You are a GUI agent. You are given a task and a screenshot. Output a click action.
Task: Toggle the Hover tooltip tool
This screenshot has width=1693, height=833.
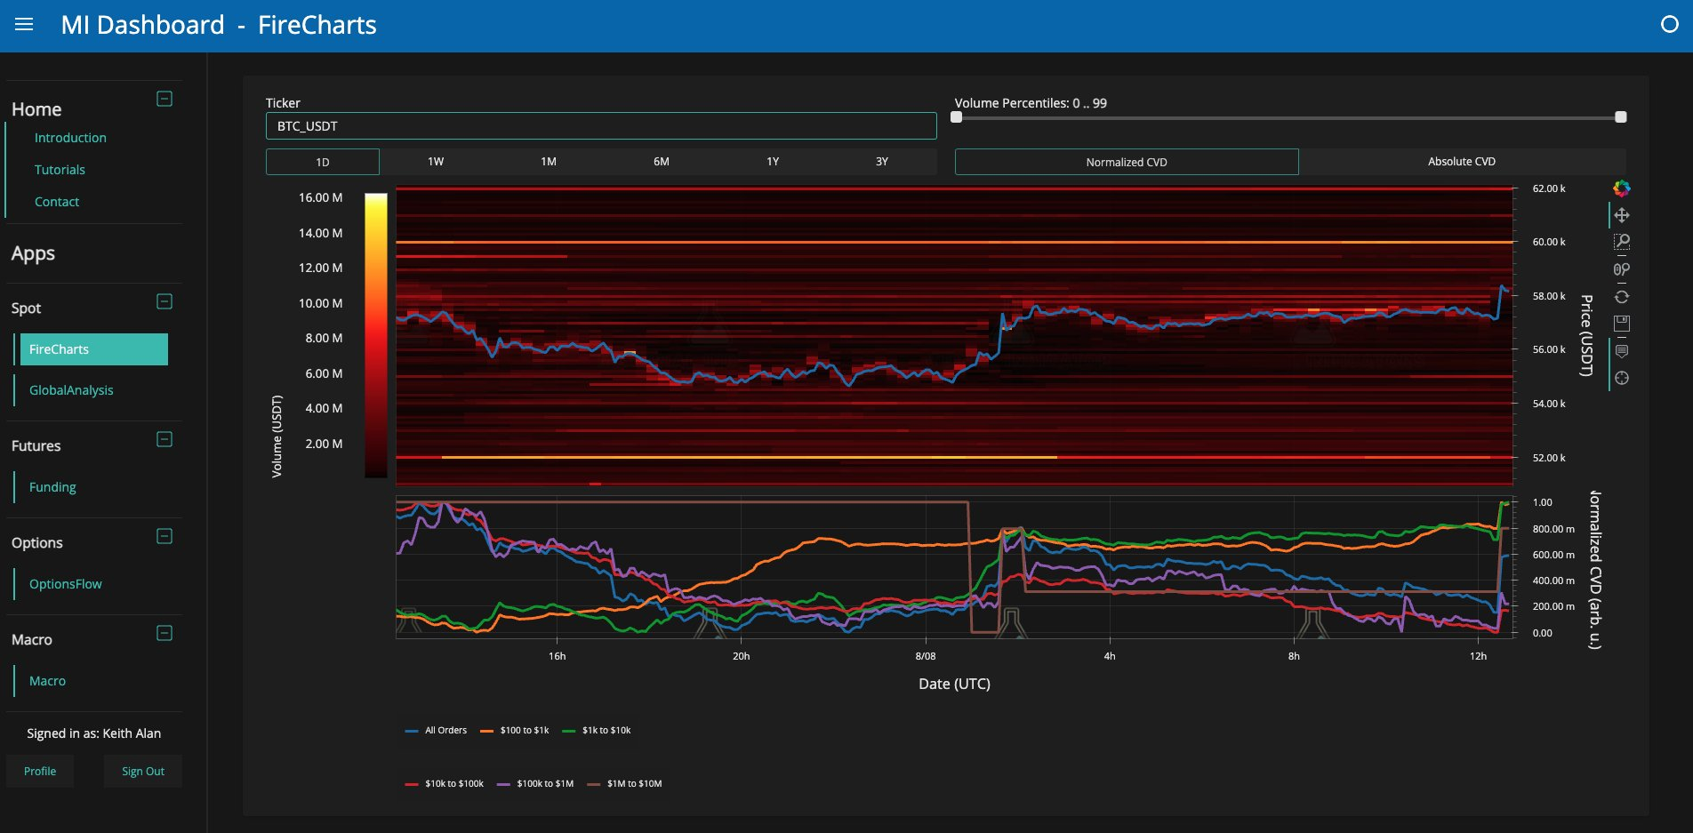1622,351
